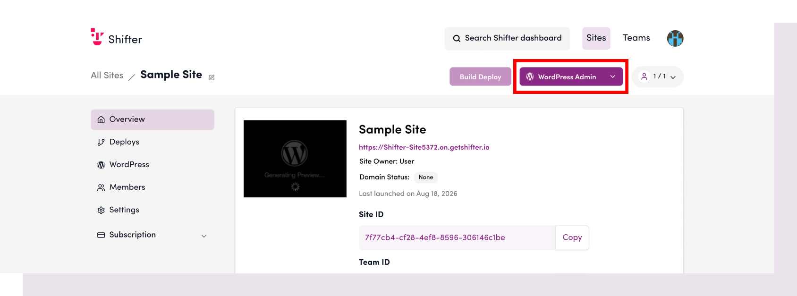Click the WordPress sidebar logo icon
Image resolution: width=797 pixels, height=296 pixels.
[x=101, y=165]
